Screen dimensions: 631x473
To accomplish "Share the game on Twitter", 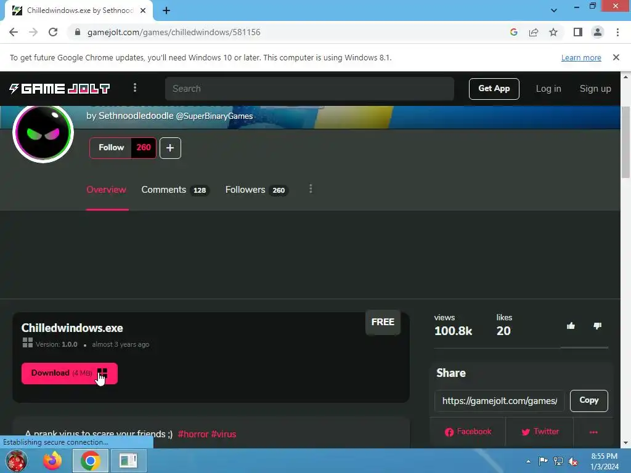I will coord(540,432).
